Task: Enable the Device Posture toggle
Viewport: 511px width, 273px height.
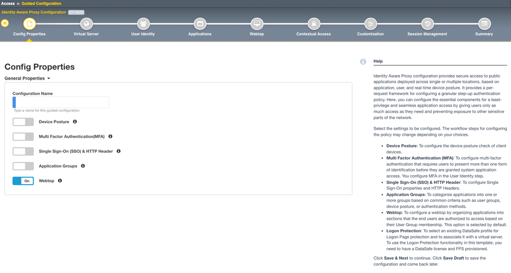Action: [x=23, y=122]
